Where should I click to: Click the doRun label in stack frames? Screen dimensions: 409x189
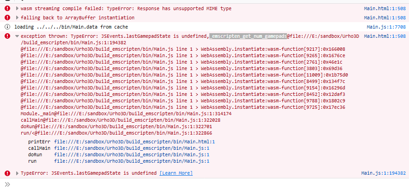[35, 154]
